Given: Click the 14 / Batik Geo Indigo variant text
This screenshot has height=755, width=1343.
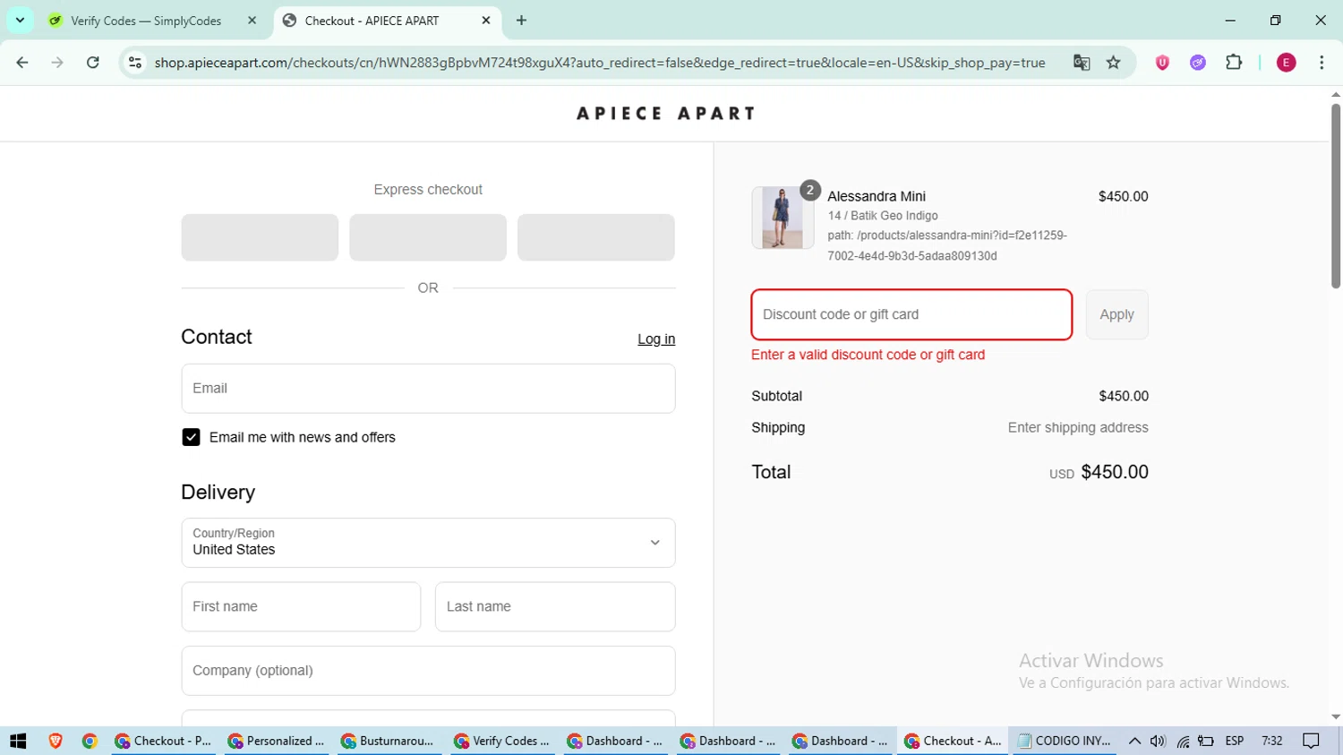Looking at the screenshot, I should 883,216.
